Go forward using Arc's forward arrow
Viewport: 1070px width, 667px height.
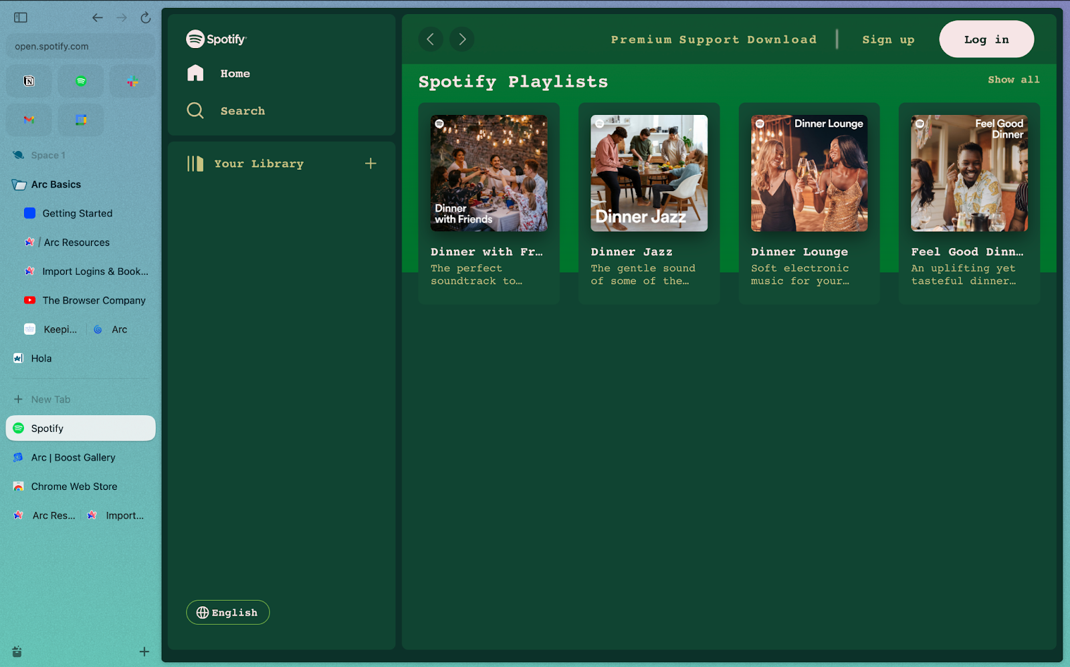(x=122, y=17)
